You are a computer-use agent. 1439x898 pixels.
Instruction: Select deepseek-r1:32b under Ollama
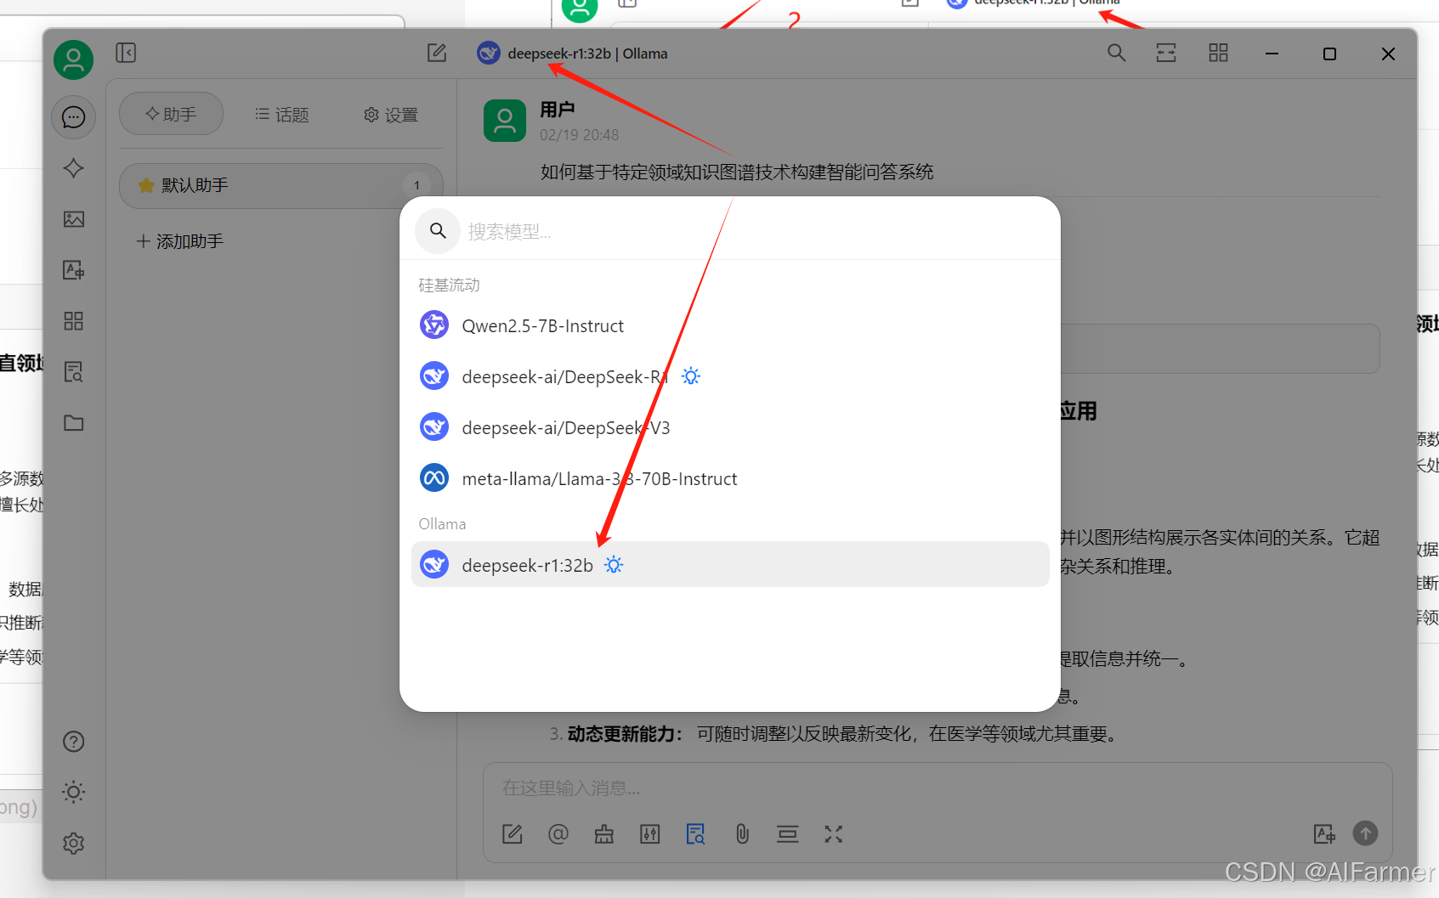[730, 565]
